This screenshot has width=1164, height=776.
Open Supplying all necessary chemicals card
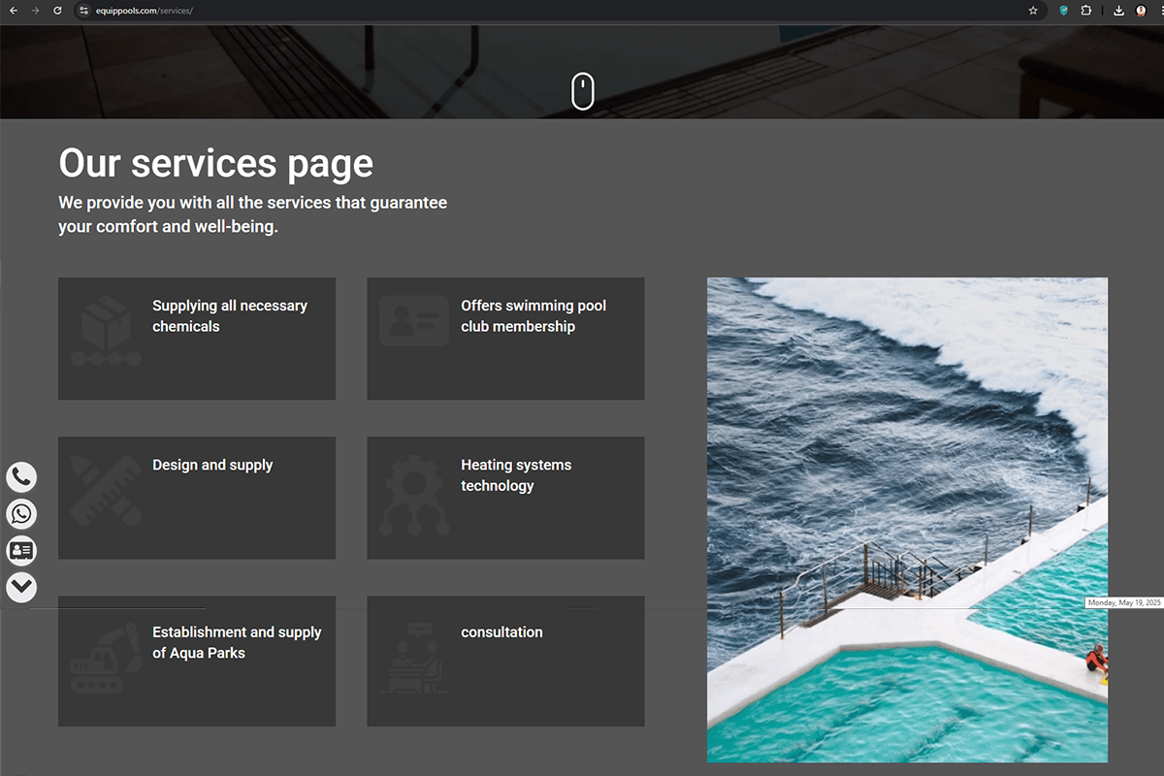click(x=197, y=339)
